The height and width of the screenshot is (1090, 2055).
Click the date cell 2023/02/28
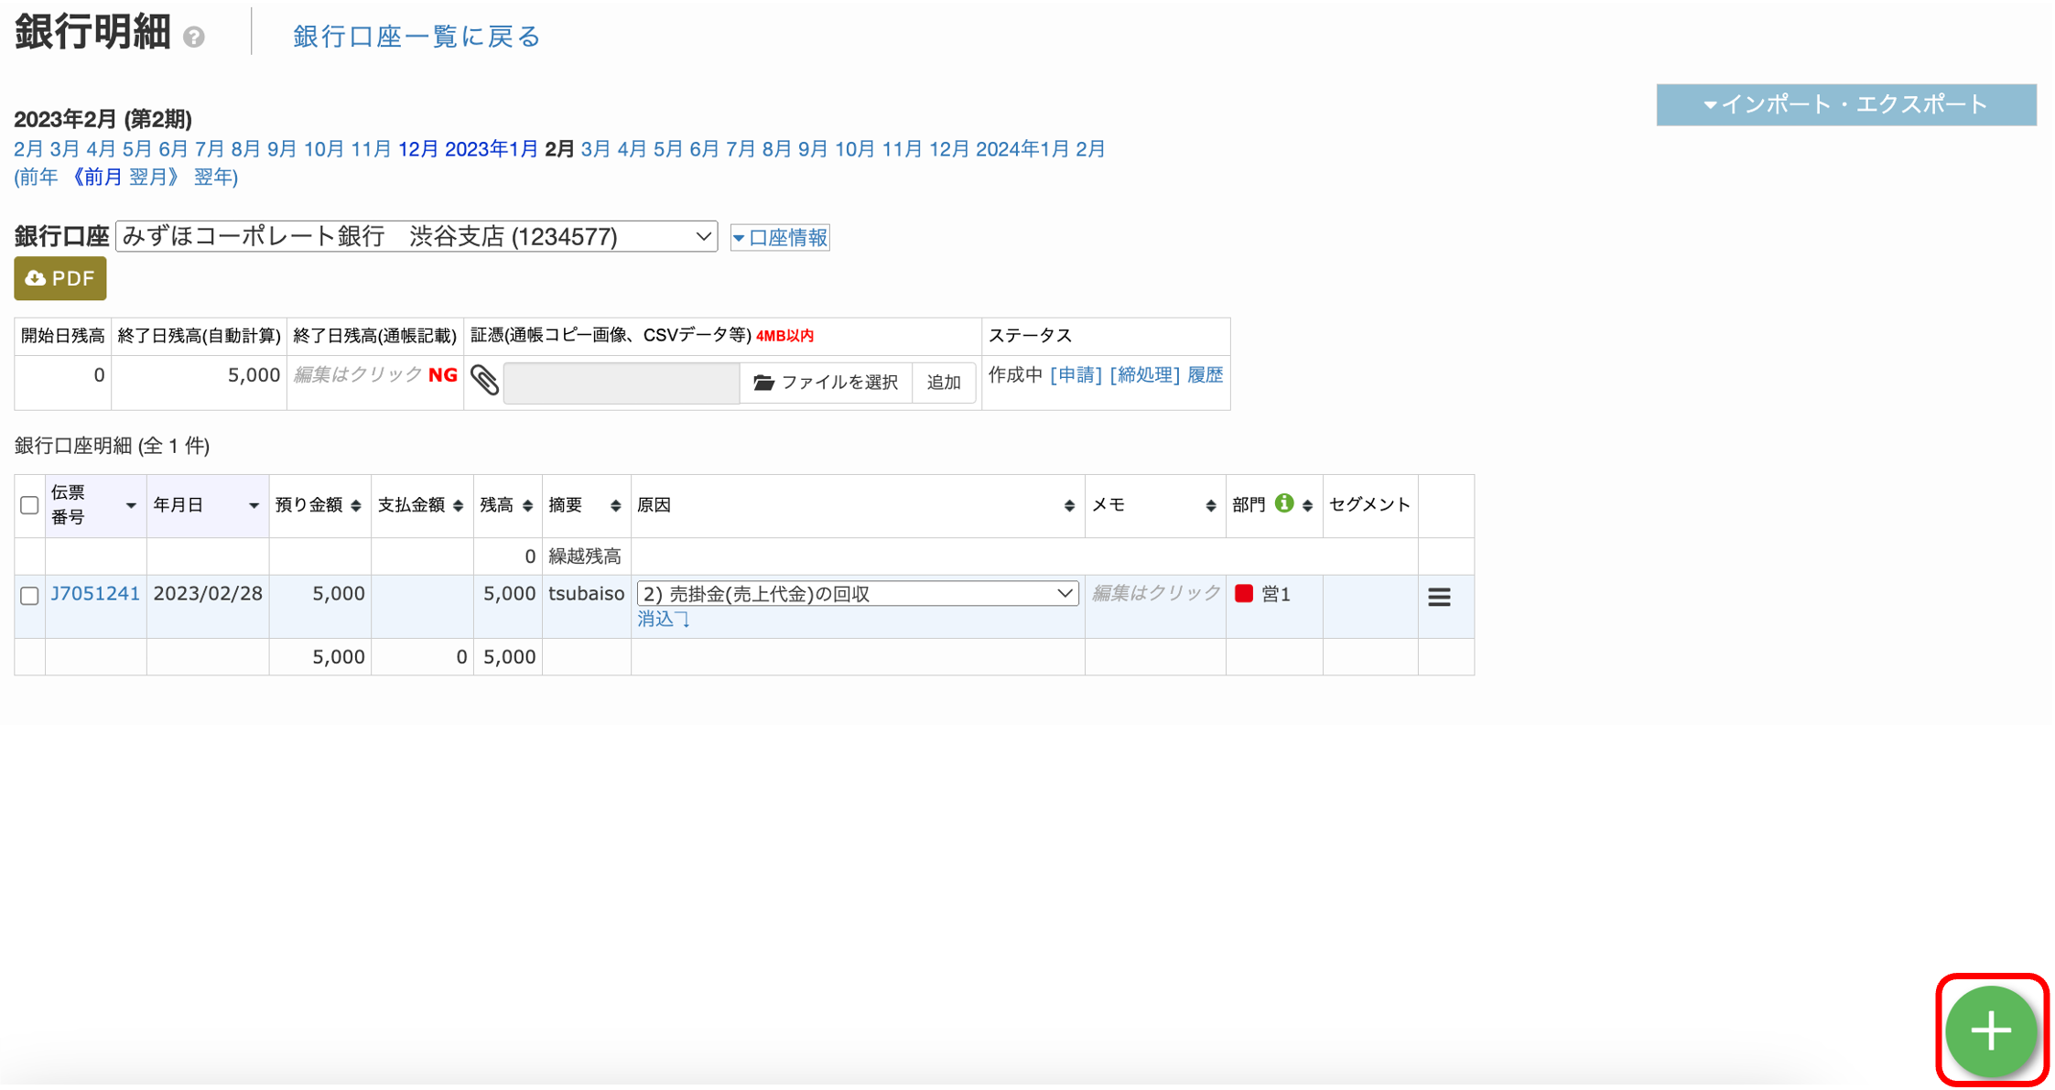pyautogui.click(x=208, y=593)
